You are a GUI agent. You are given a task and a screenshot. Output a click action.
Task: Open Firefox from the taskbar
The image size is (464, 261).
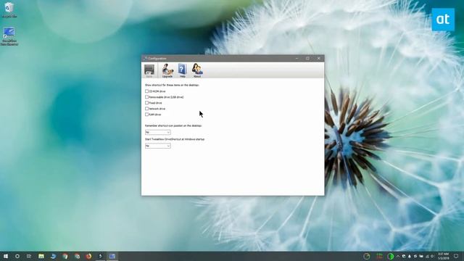coord(88,256)
